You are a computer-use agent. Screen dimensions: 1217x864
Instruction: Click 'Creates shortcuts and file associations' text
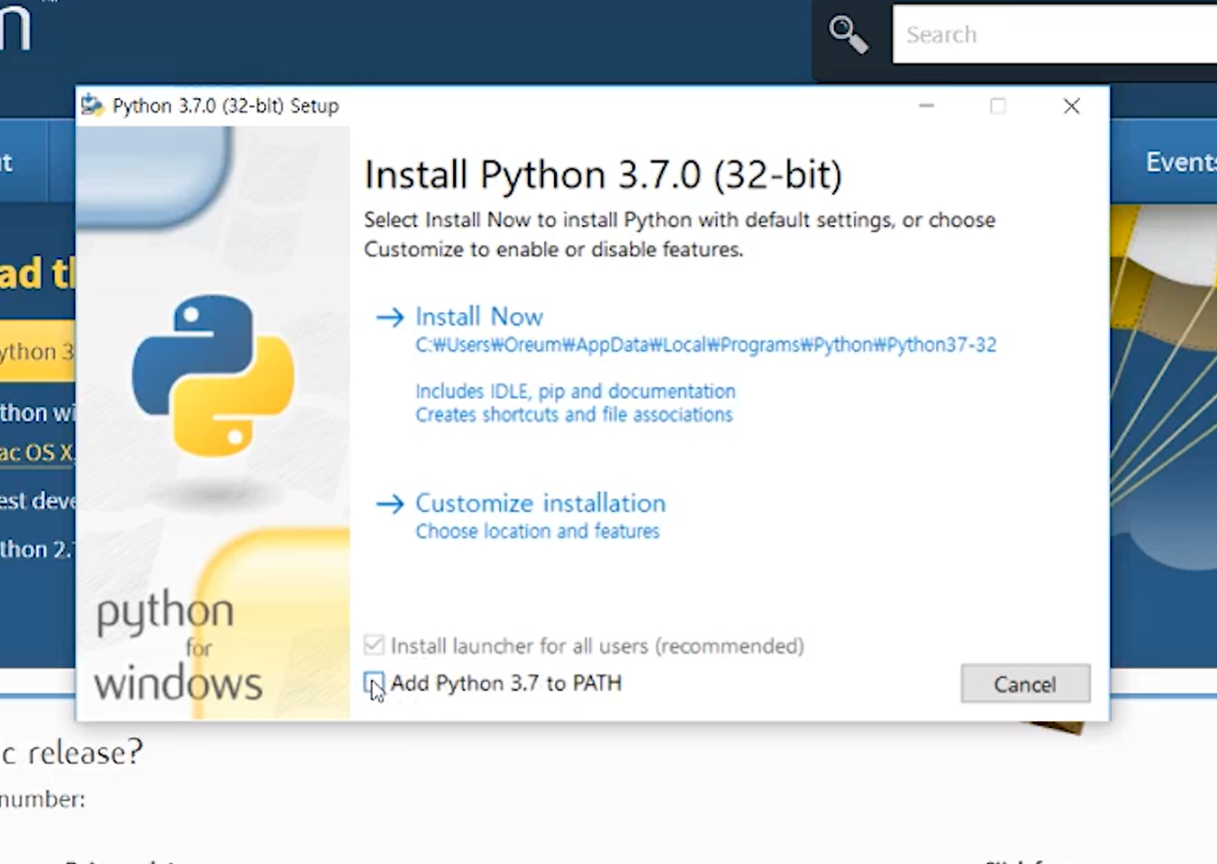click(574, 415)
